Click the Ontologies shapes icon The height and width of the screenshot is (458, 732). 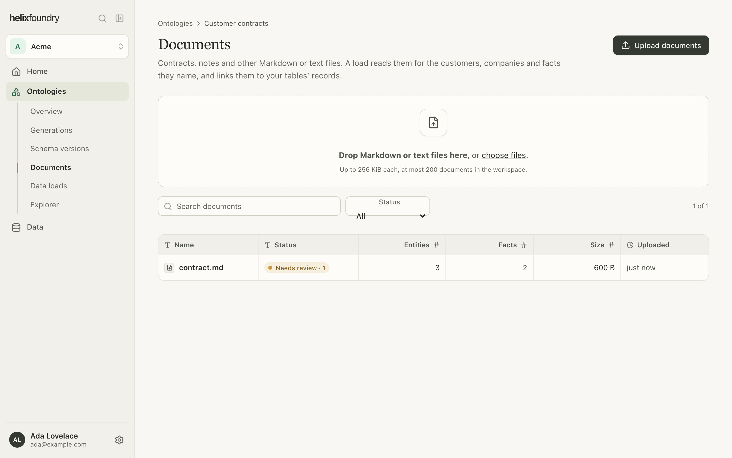pyautogui.click(x=16, y=92)
